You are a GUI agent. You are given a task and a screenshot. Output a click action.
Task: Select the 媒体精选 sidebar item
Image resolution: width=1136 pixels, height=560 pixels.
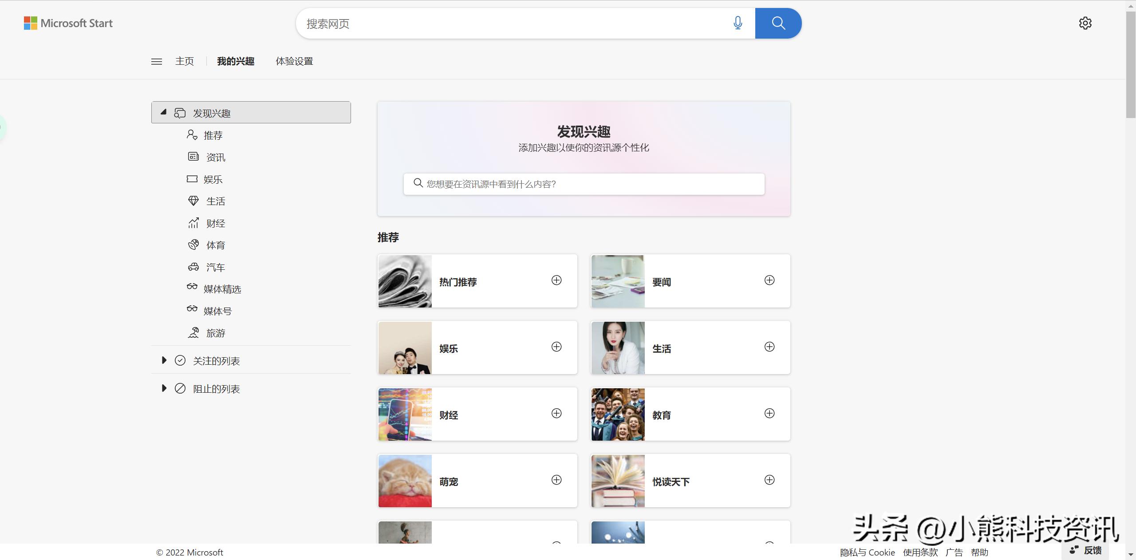tap(222, 289)
